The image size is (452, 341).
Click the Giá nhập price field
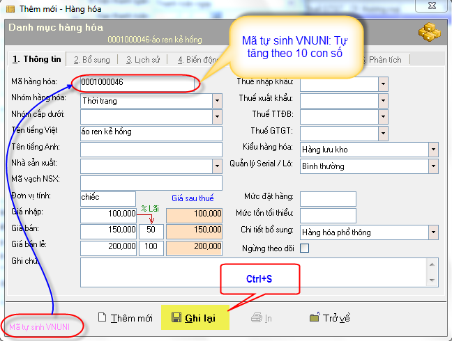point(108,215)
